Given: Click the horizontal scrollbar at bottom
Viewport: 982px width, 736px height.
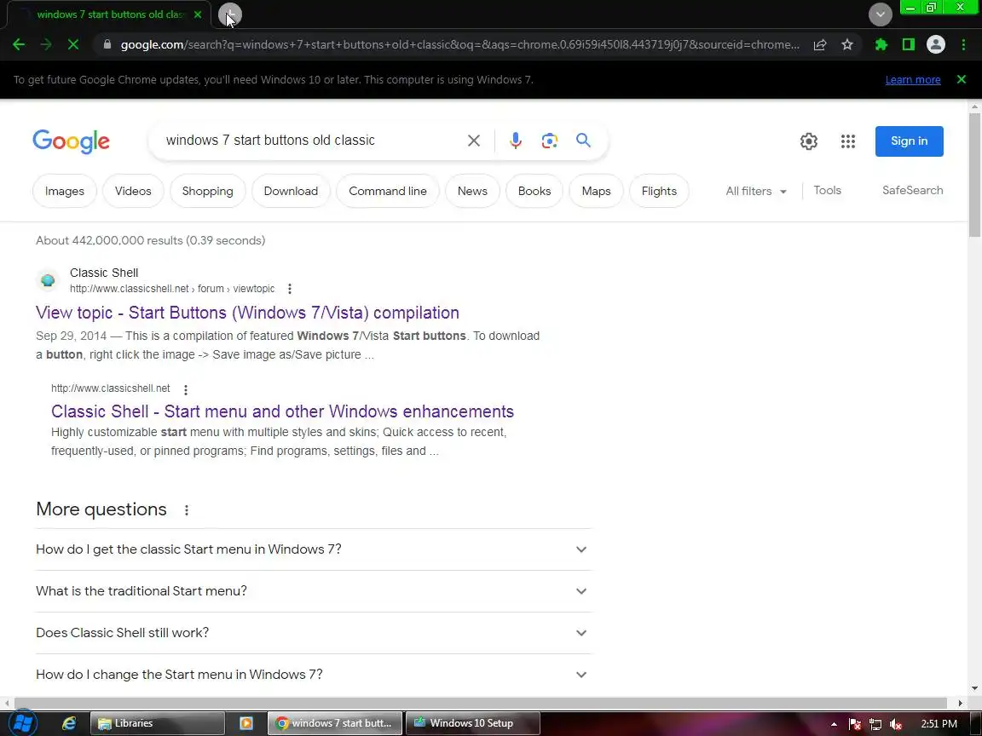Looking at the screenshot, I should (481, 704).
